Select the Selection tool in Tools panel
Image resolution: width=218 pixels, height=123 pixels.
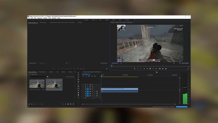tap(78, 73)
